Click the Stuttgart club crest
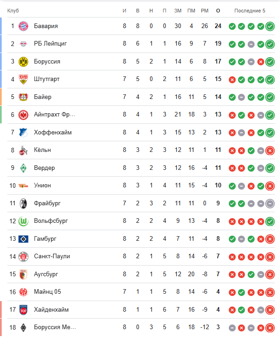This screenshot has height=337, width=280. (23, 79)
